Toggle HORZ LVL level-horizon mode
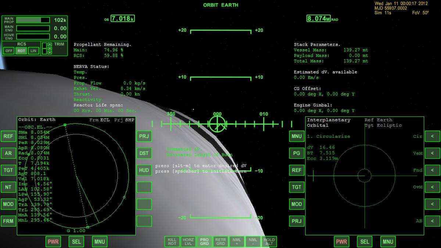 coord(188,241)
